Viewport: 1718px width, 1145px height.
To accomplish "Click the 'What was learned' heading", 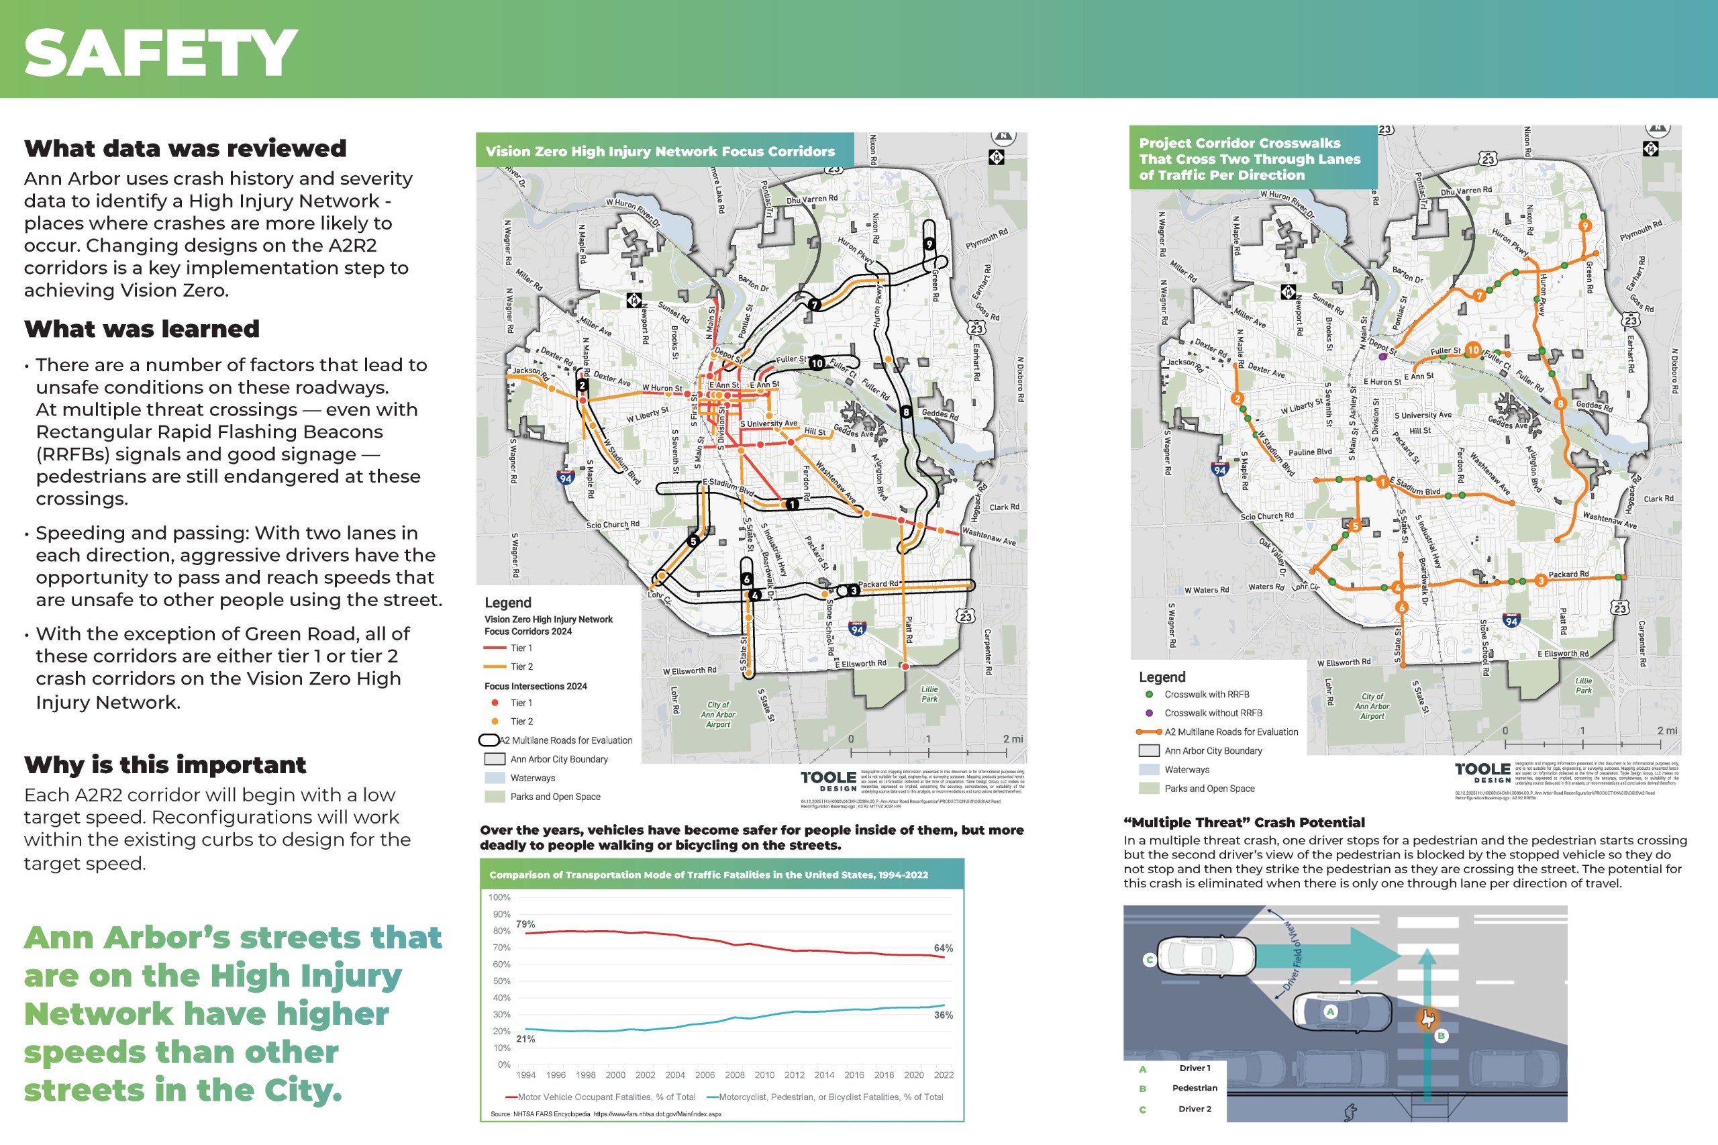I will [x=142, y=329].
